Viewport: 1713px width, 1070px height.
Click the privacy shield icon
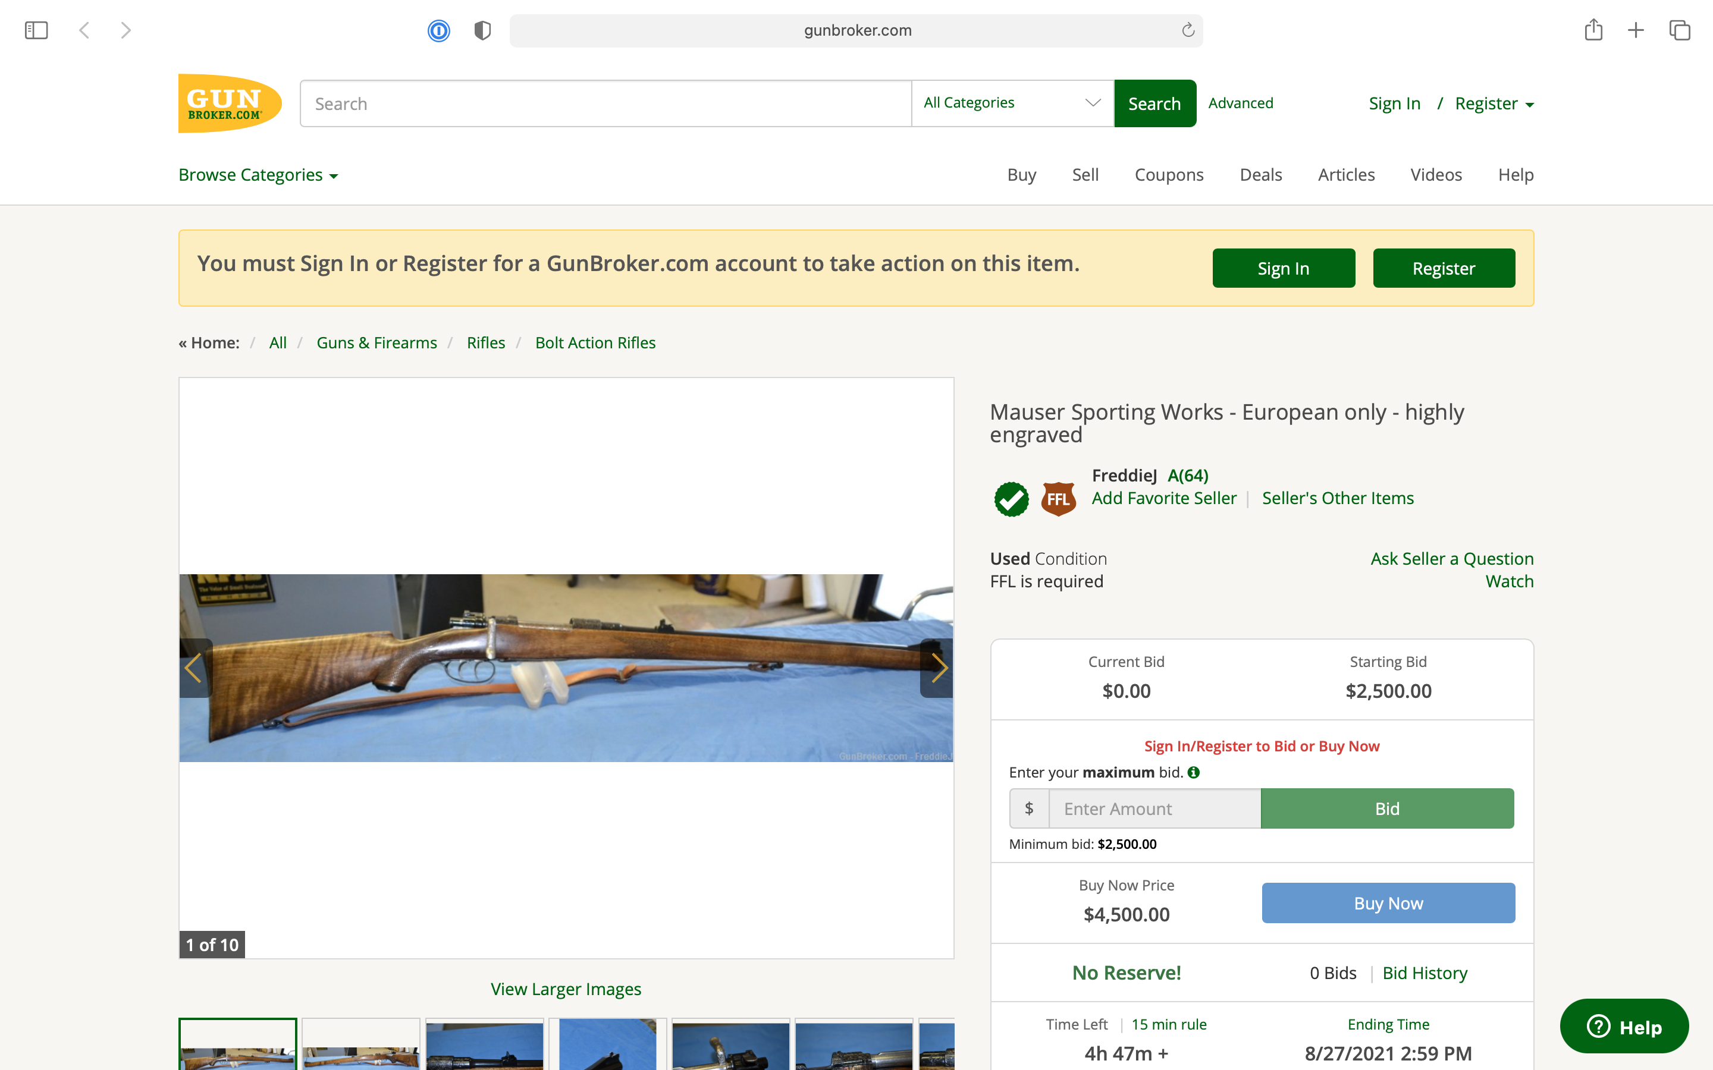click(x=483, y=30)
